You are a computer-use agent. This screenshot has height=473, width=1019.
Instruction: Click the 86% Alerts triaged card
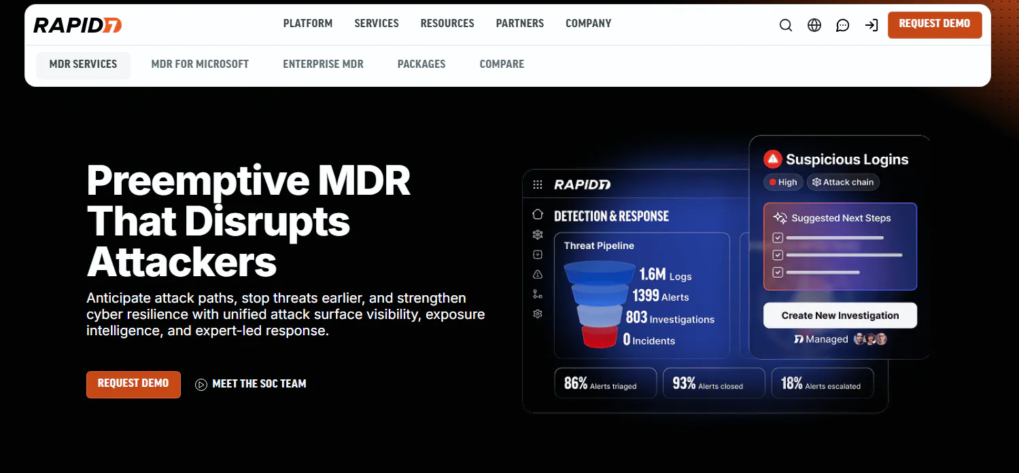[606, 383]
